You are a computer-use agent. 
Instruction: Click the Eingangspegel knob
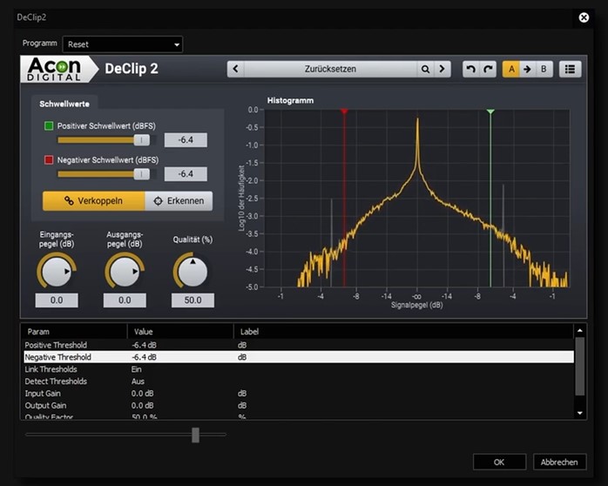pyautogui.click(x=57, y=271)
